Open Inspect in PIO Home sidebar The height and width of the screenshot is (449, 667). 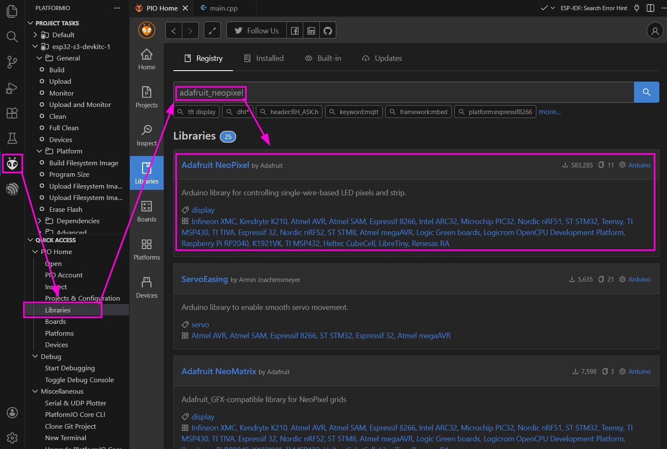pos(146,135)
